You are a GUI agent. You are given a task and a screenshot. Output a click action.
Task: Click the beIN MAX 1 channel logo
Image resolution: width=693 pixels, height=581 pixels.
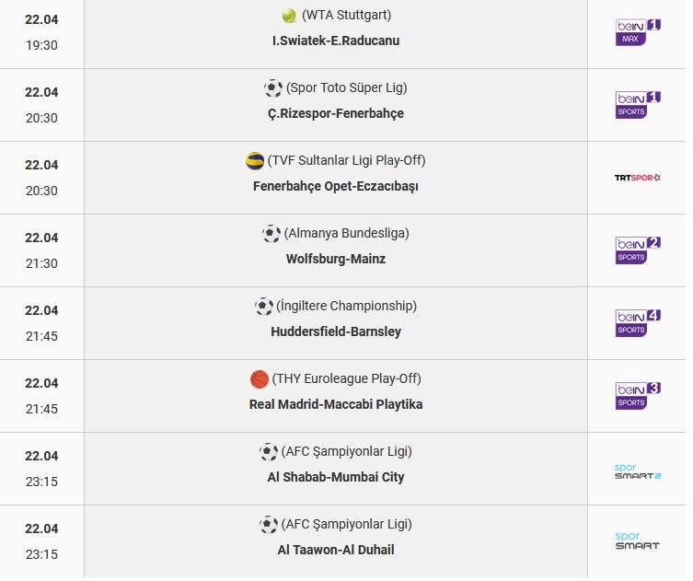pos(638,32)
